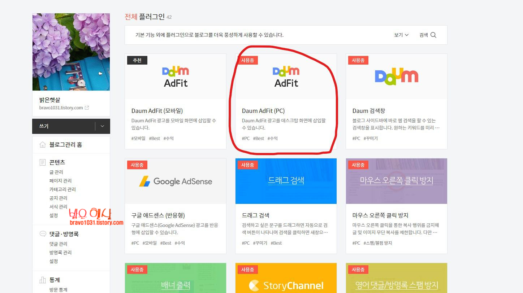523x293 pixels.
Task: Click 사용중 badge on AdFit PC card
Action: pos(248,60)
